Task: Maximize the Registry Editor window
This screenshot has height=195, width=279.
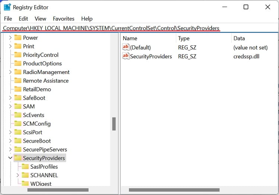Action: click(x=246, y=7)
